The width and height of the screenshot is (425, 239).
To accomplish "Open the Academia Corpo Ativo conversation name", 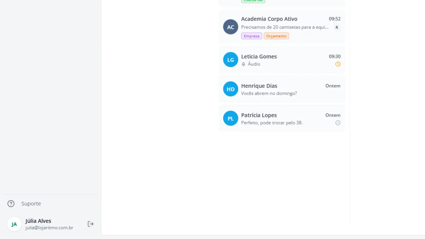I will [x=269, y=19].
